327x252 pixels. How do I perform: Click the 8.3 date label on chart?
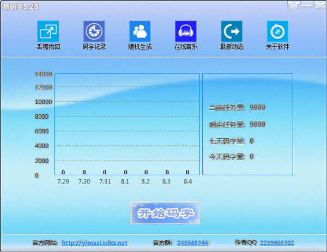(x=166, y=181)
